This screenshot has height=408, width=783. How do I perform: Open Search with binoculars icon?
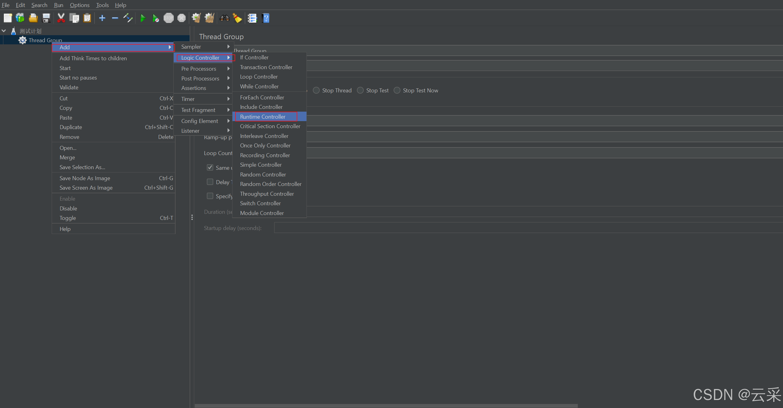225,18
